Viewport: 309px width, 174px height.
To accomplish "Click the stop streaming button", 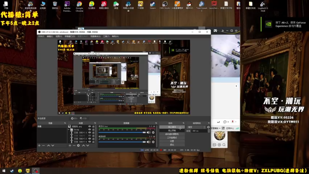I will (x=172, y=127).
